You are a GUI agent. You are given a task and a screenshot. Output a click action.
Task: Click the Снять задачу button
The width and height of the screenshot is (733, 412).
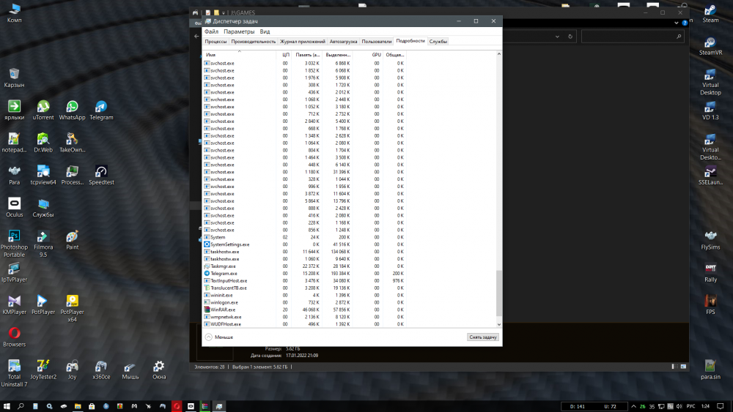click(483, 337)
